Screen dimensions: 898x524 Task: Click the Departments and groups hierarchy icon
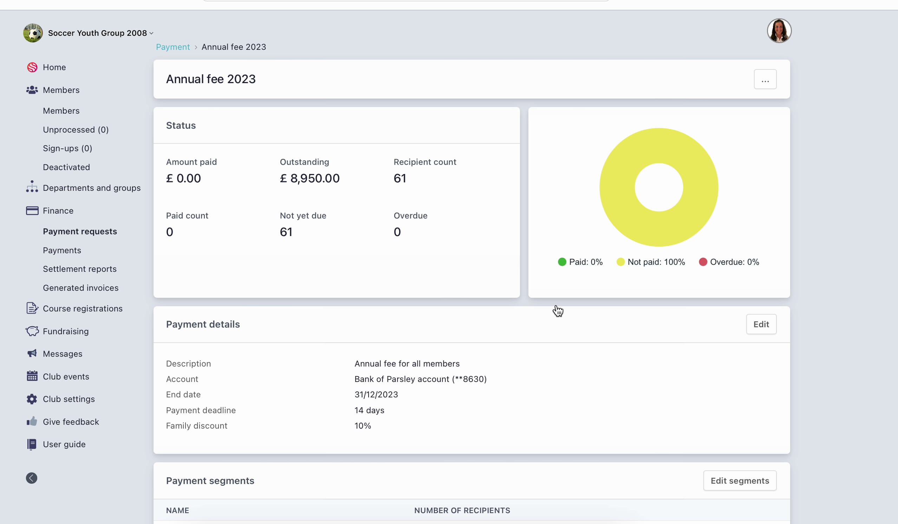click(32, 187)
